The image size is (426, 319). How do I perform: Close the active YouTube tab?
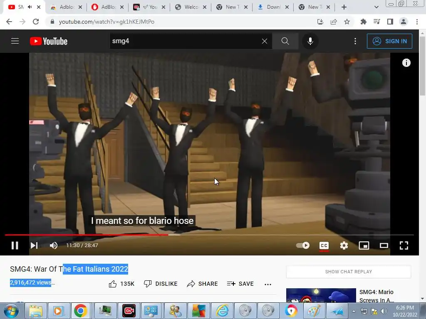click(39, 7)
